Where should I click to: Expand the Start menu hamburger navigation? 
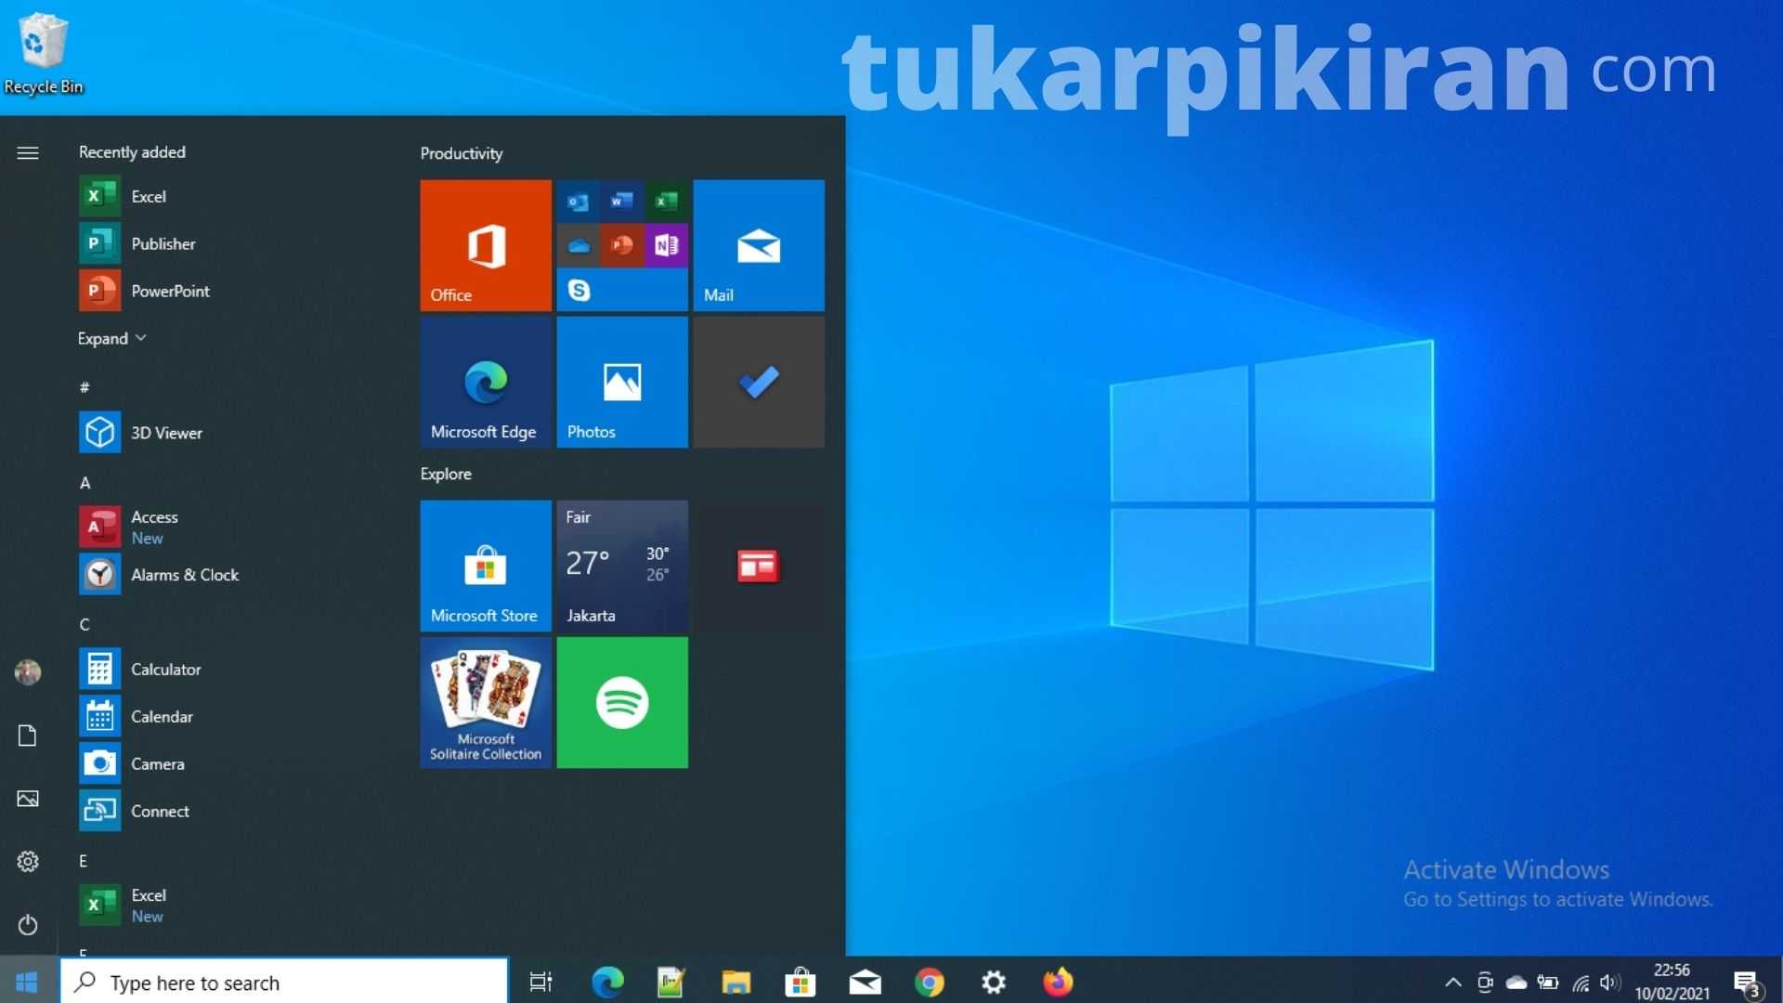[28, 152]
